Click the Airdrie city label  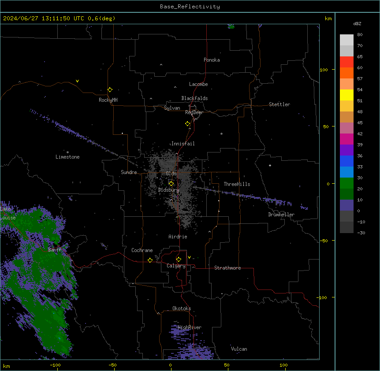click(x=178, y=237)
